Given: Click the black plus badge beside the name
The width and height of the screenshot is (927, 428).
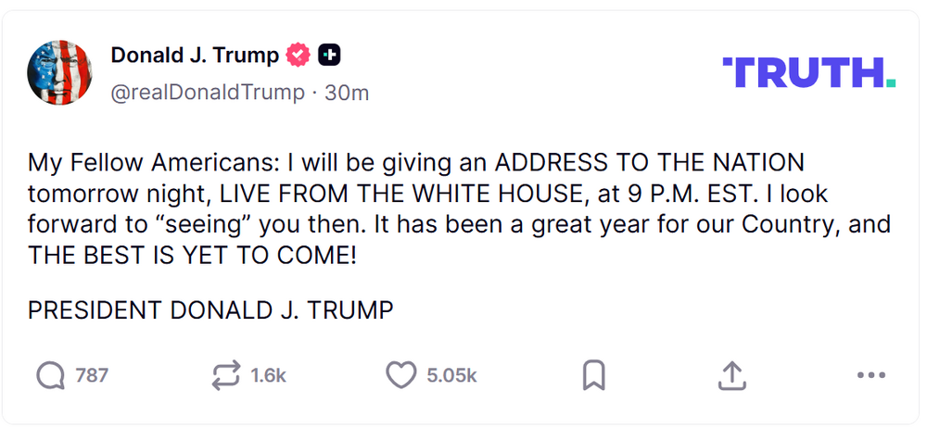Looking at the screenshot, I should pos(329,56).
